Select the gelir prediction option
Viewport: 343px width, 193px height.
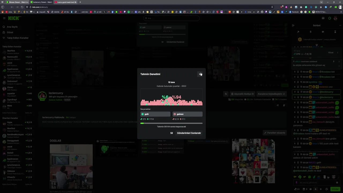(155, 114)
